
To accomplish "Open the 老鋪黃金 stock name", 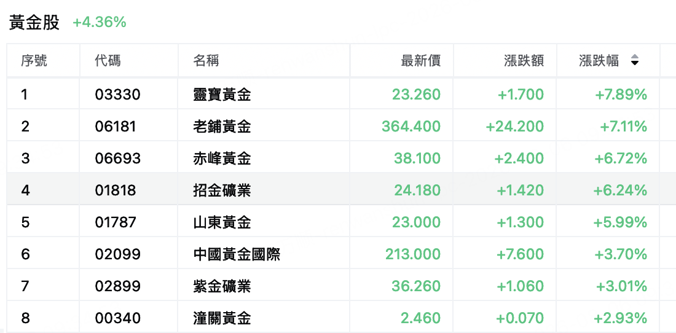I will pos(222,126).
